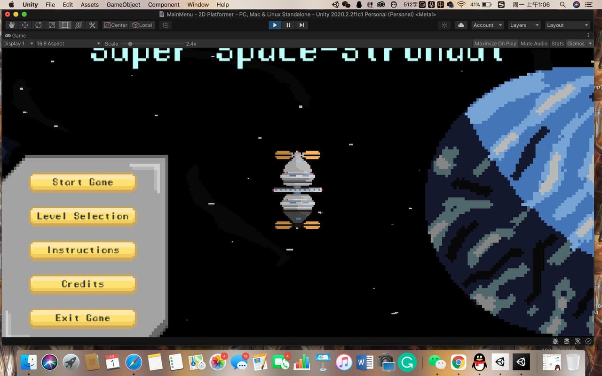Open Keynote from the dock
602x376 pixels.
tap(324, 362)
